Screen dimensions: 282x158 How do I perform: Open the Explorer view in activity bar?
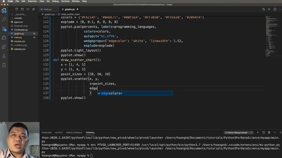point(4,11)
